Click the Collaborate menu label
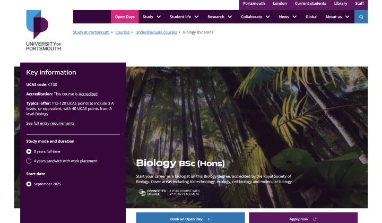382x223 pixels. (x=251, y=17)
